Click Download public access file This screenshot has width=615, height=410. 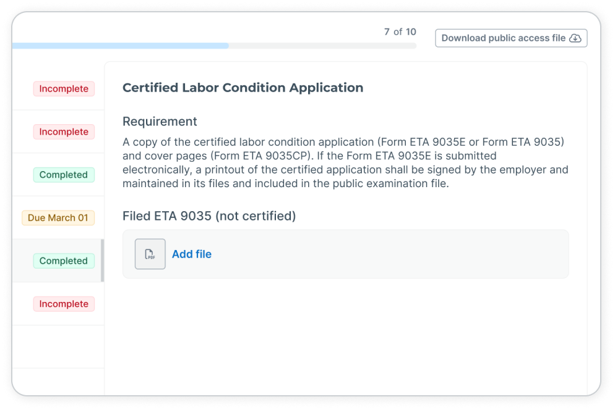511,38
